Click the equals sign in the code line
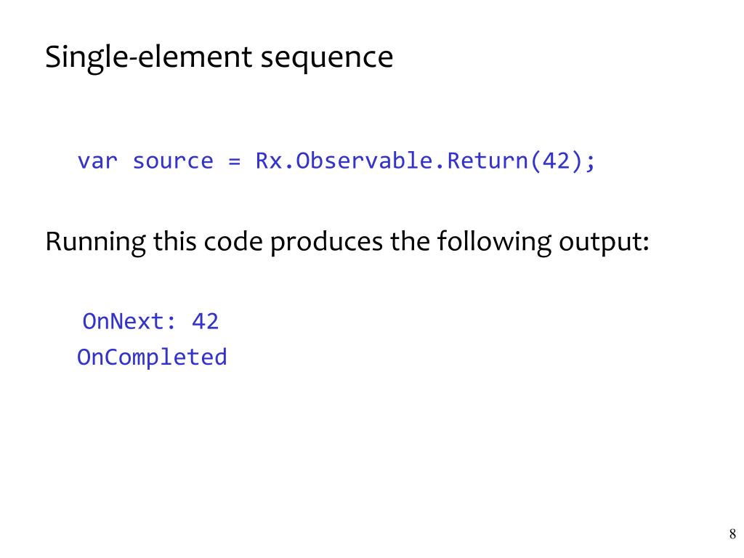Image resolution: width=744 pixels, height=558 pixels. [x=235, y=161]
